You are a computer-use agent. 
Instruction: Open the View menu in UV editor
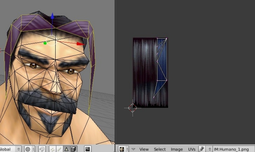point(144,149)
